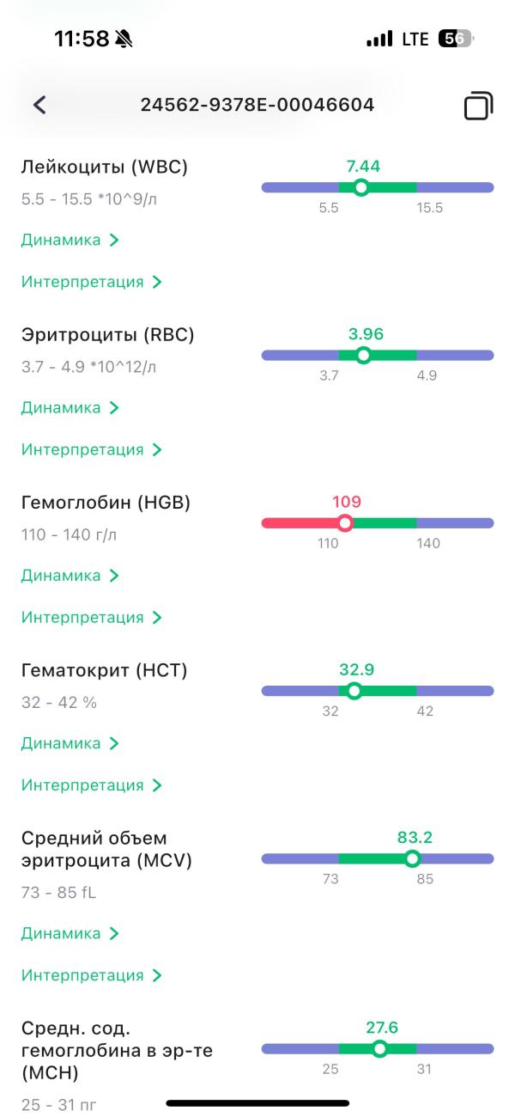
Task: Open Динамика for Гемоглобин (HGB)
Action: [70, 576]
